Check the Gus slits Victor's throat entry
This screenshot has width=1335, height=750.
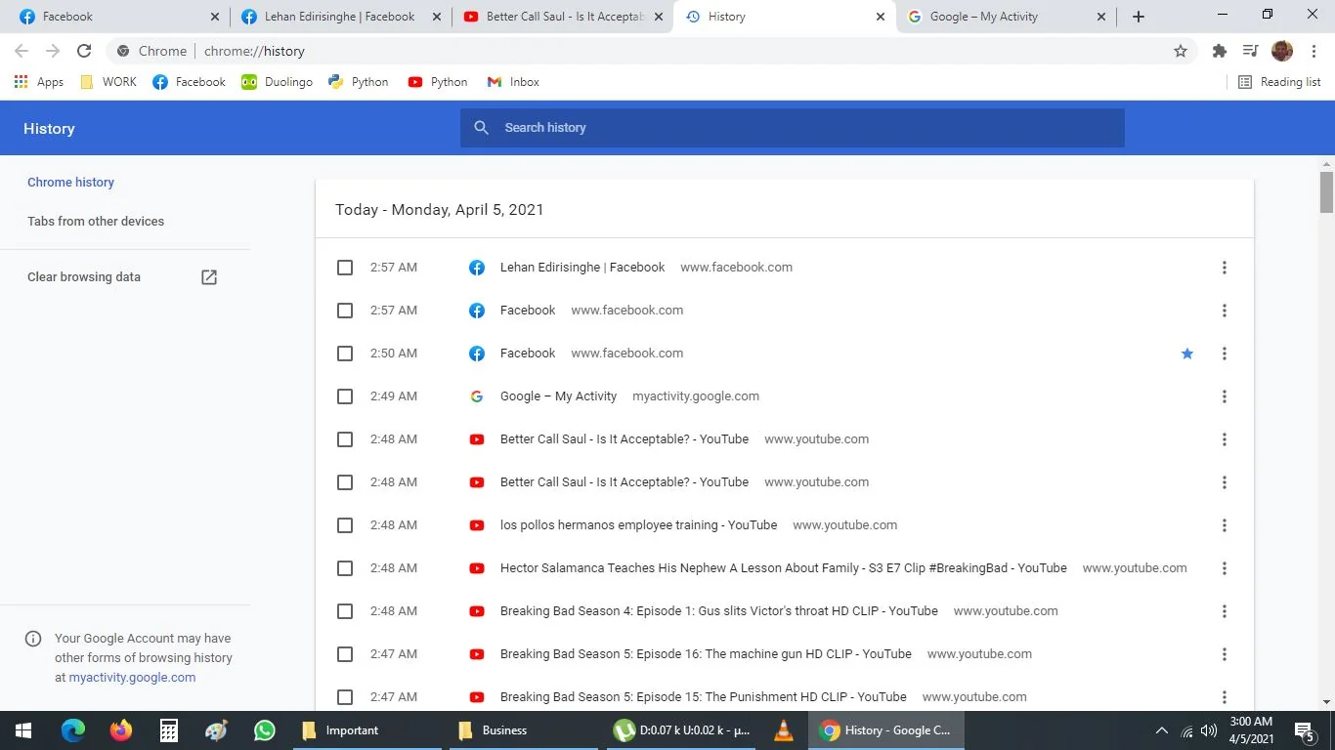coord(345,611)
